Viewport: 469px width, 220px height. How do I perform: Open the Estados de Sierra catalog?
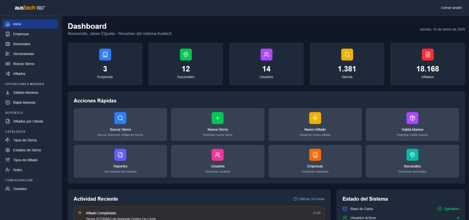click(x=30, y=150)
